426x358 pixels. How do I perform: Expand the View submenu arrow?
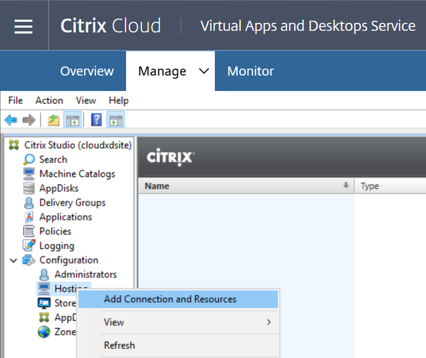[269, 322]
